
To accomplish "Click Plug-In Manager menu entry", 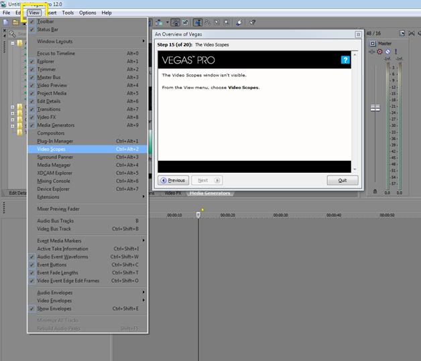I will point(87,141).
